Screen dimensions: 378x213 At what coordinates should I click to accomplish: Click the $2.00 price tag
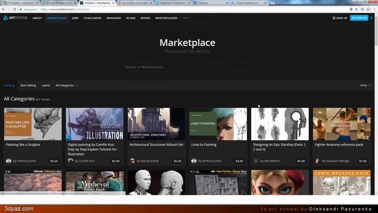pyautogui.click(x=116, y=161)
